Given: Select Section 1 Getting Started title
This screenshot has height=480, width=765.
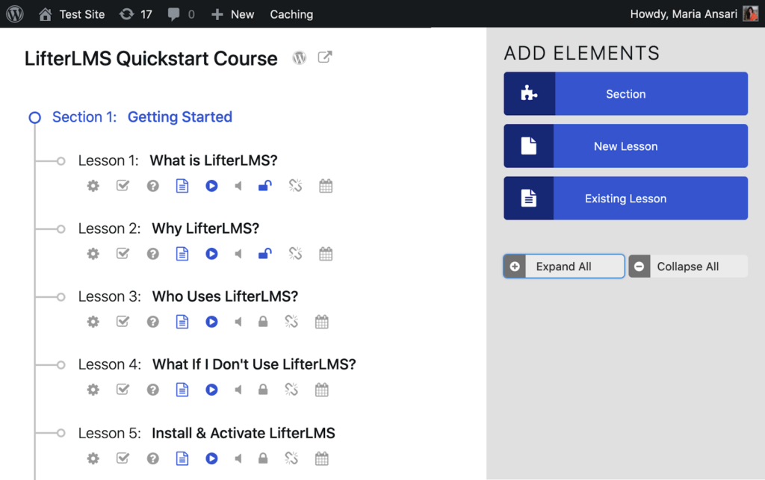Looking at the screenshot, I should click(x=179, y=117).
